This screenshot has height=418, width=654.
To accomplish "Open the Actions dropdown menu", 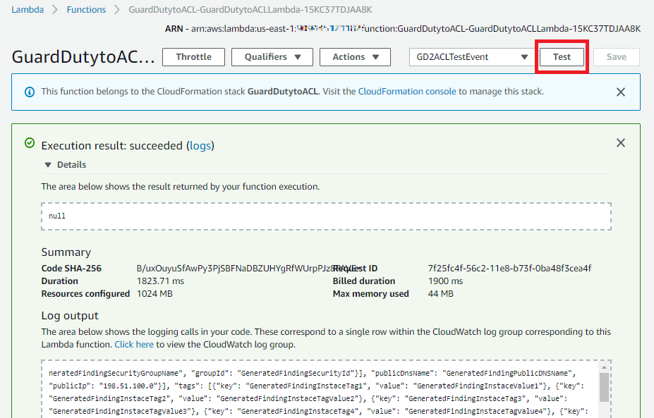I will 355,57.
